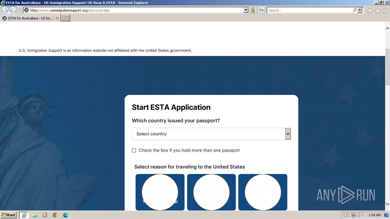The height and width of the screenshot is (219, 390).
Task: Open the media player taskbar icon
Action: 45,215
